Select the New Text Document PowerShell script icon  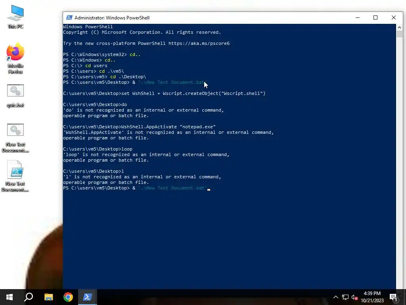pyautogui.click(x=15, y=176)
